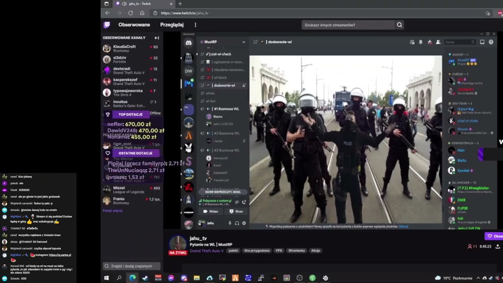Image resolution: width=503 pixels, height=283 pixels.
Task: Focus the 'Szukaj innych streamerów?' search field
Action: 348,25
